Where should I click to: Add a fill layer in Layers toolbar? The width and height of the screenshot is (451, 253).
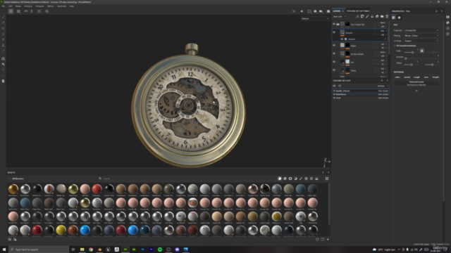pyautogui.click(x=372, y=16)
